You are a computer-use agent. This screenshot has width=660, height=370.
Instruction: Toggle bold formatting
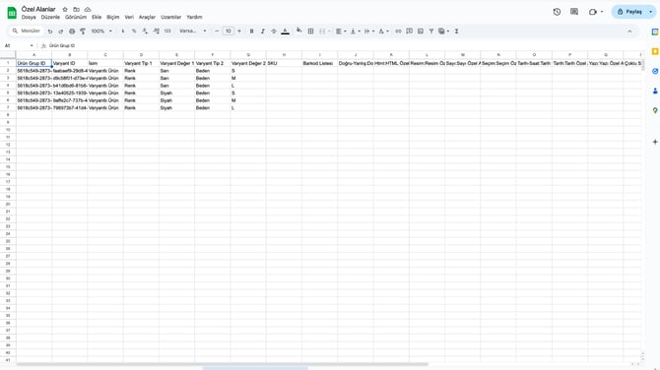[x=252, y=31]
